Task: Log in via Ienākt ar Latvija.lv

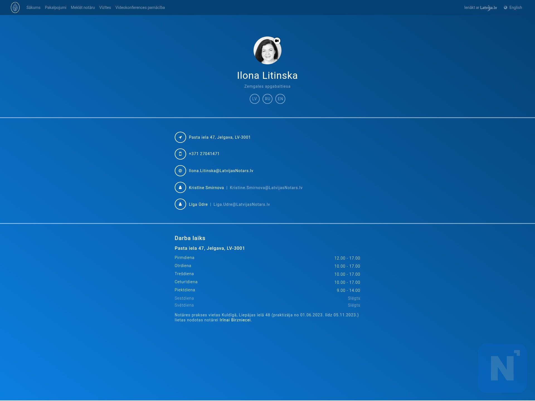Action: tap(480, 8)
